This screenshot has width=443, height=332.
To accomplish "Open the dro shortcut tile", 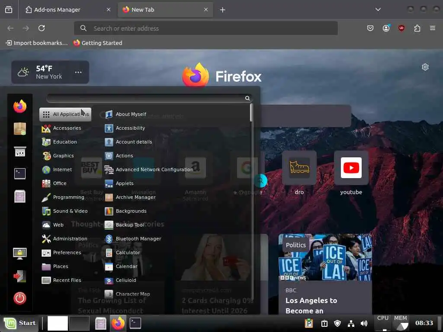I will click(x=299, y=168).
